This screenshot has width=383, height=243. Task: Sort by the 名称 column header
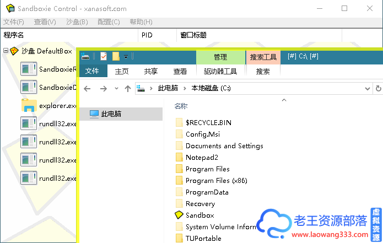[x=181, y=106]
